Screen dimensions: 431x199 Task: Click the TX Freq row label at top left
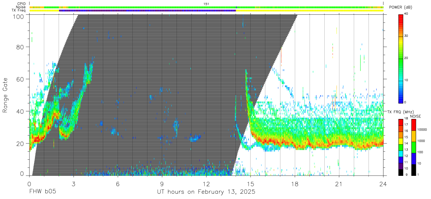(19, 11)
